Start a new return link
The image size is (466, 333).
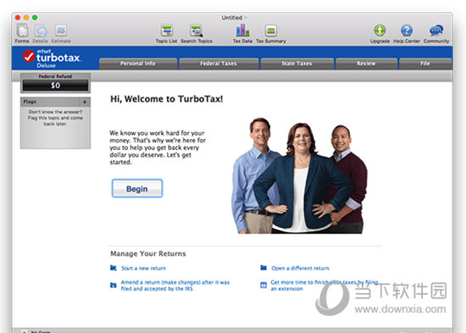(143, 269)
